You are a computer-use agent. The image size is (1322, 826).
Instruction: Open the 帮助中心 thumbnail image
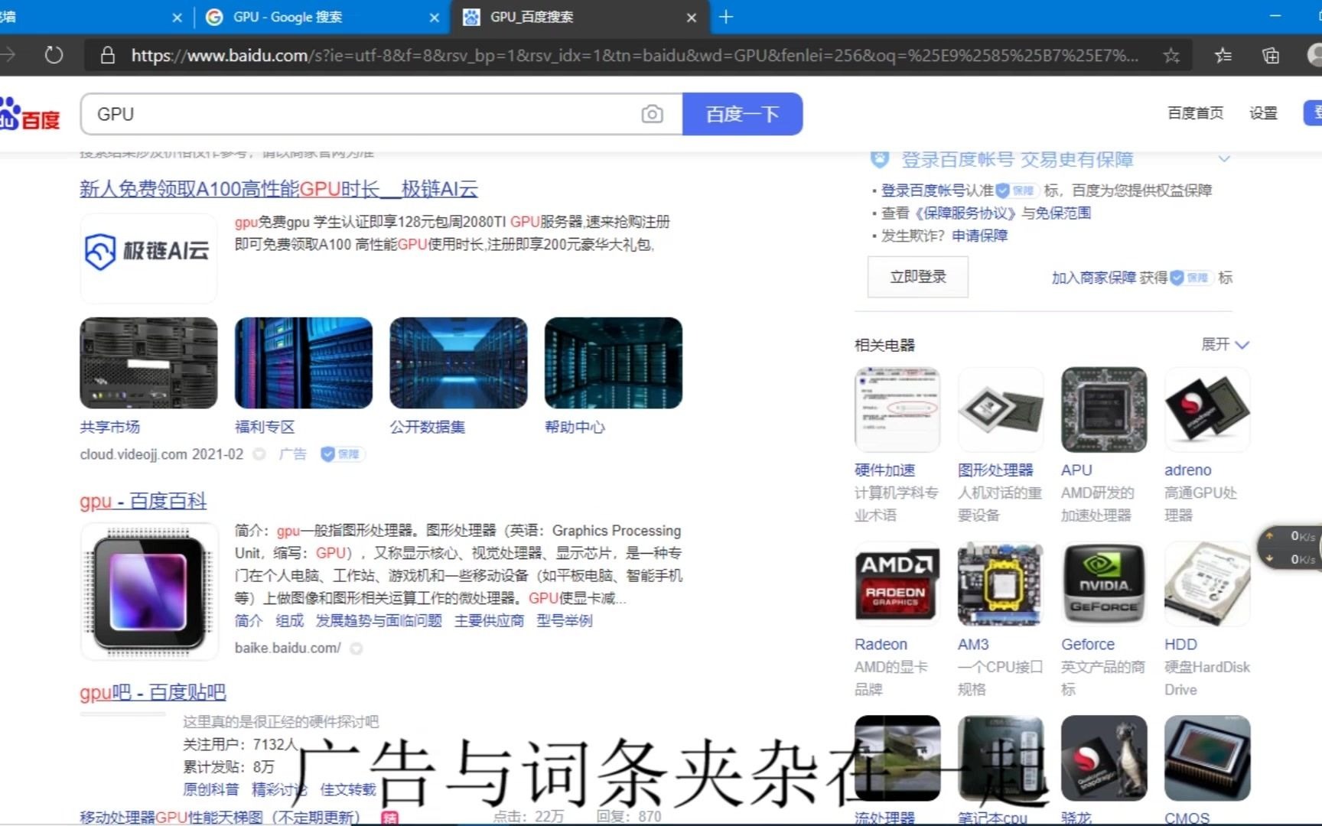tap(614, 363)
